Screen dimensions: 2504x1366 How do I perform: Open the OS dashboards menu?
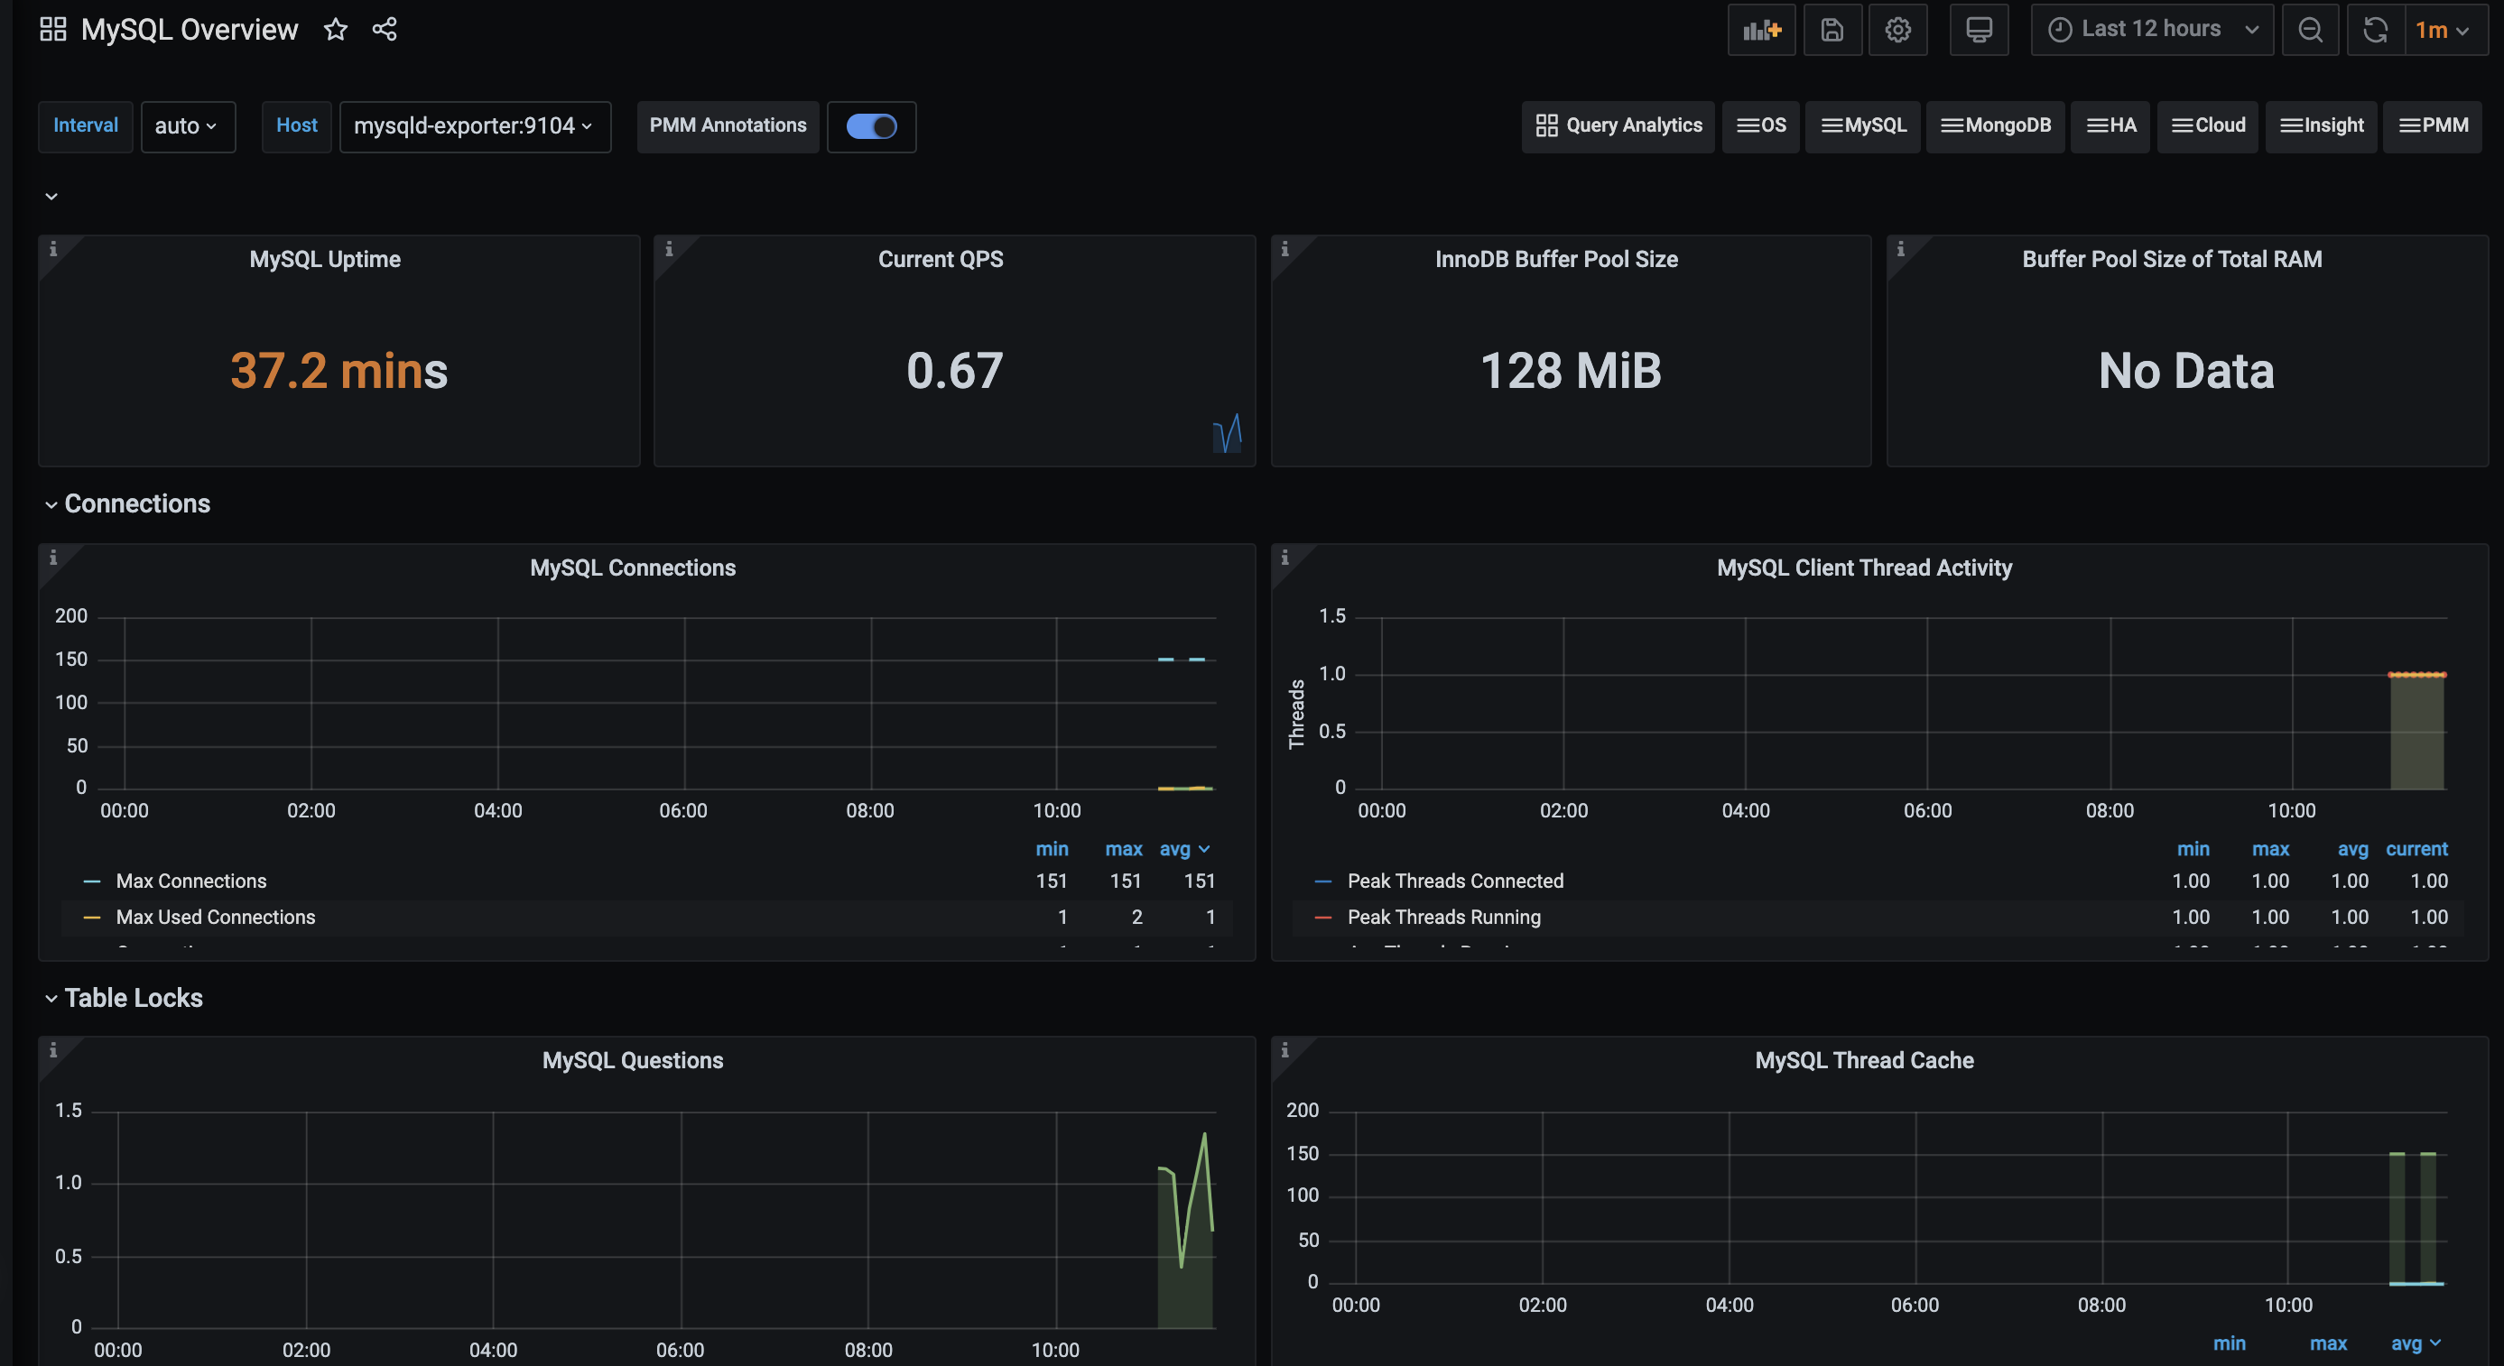(1760, 126)
